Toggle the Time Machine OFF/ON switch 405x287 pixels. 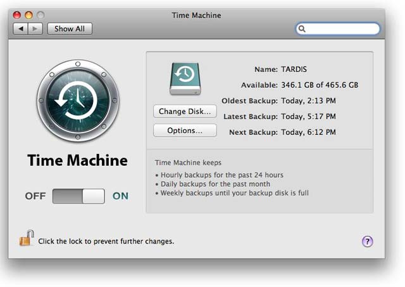coord(78,196)
